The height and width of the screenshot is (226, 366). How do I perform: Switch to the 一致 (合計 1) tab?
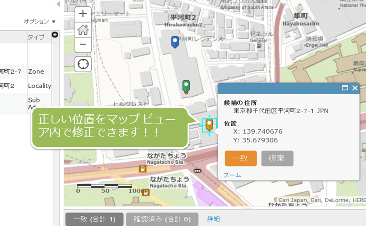point(94,219)
